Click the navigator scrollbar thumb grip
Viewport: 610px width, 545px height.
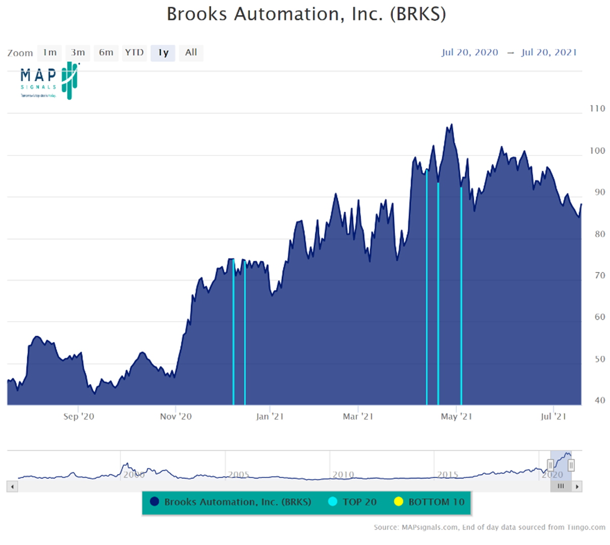pos(561,486)
